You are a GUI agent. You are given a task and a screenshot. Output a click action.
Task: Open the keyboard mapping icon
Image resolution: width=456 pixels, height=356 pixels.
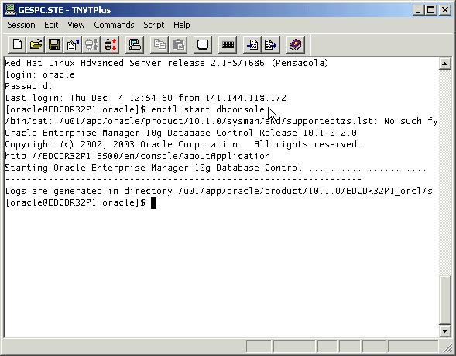pos(228,44)
